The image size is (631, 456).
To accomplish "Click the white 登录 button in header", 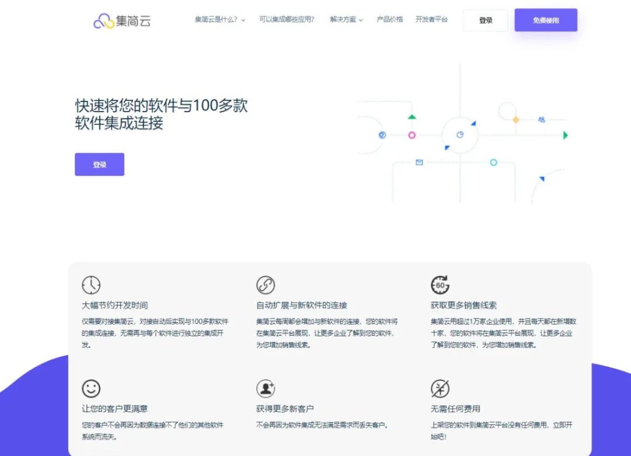I will pyautogui.click(x=486, y=20).
